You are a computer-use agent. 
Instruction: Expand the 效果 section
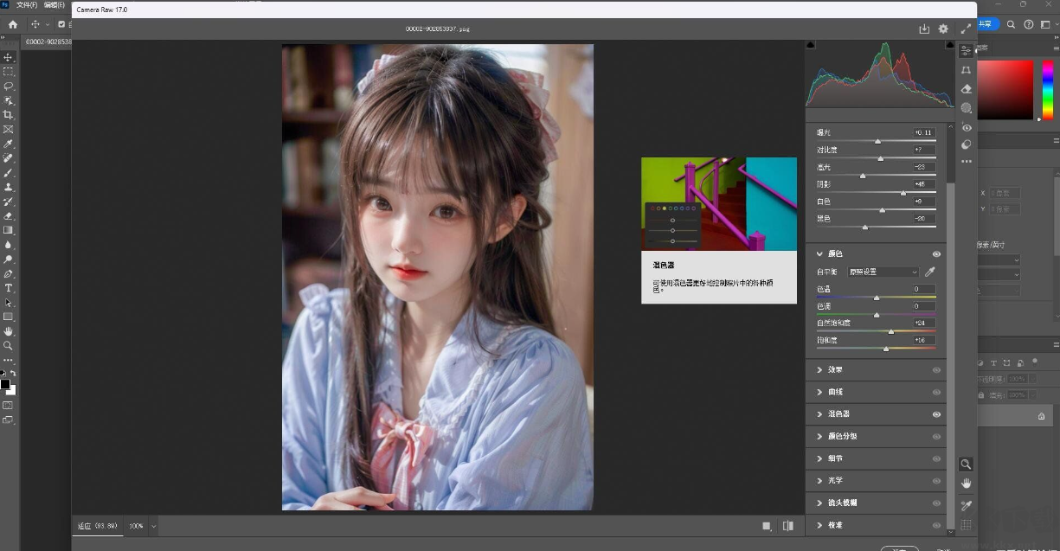819,369
